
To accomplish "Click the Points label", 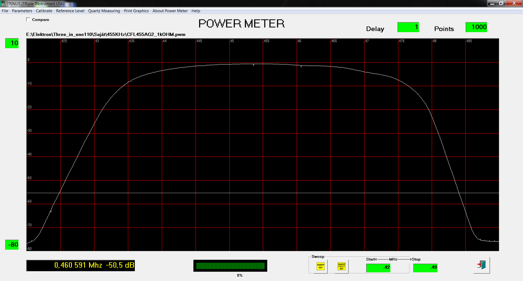I will 444,29.
